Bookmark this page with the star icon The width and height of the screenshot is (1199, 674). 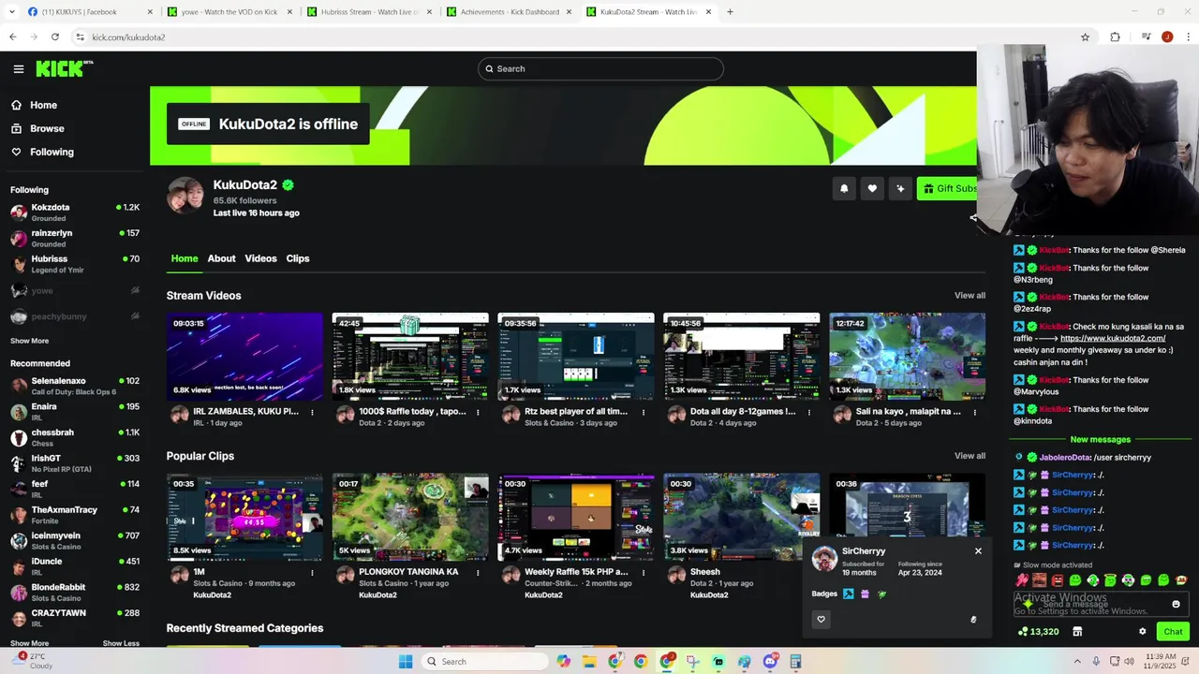coord(1085,37)
